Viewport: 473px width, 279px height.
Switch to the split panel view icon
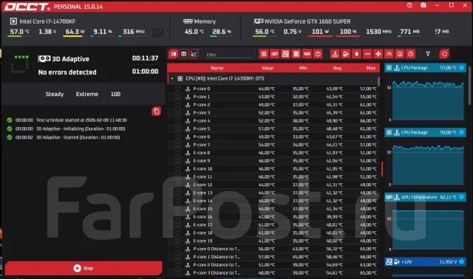point(174,54)
